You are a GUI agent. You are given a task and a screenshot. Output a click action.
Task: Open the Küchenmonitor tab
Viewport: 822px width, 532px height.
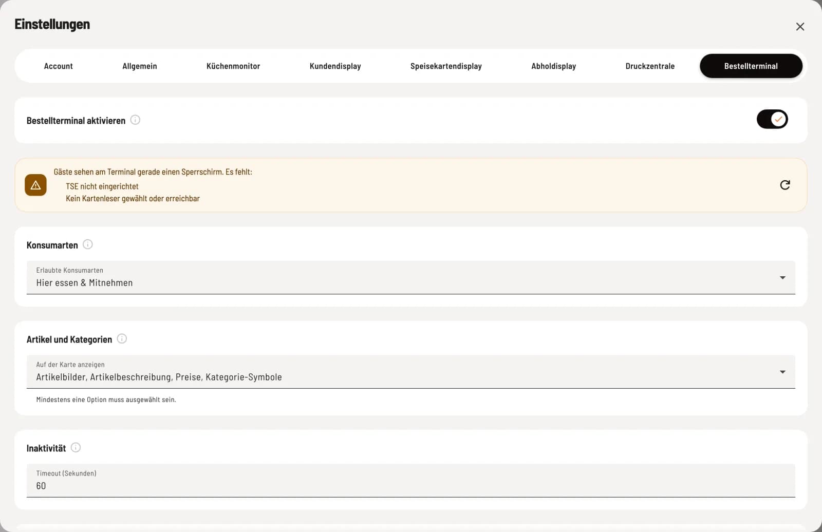[x=233, y=66]
